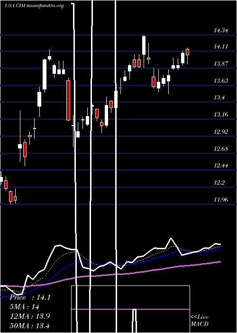This screenshot has width=237, height=333.
Task: Click the 14.11 price axis label
Action: click(221, 47)
